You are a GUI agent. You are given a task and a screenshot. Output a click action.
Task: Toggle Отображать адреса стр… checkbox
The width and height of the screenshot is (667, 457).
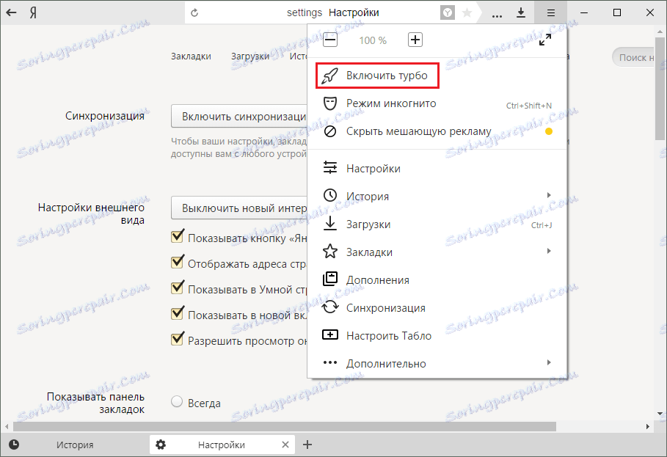178,262
